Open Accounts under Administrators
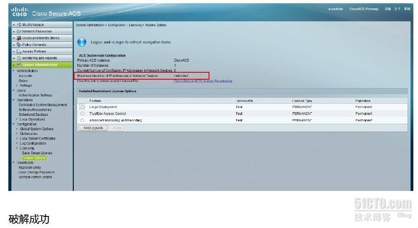The height and width of the screenshot is (228, 418). [x=26, y=76]
